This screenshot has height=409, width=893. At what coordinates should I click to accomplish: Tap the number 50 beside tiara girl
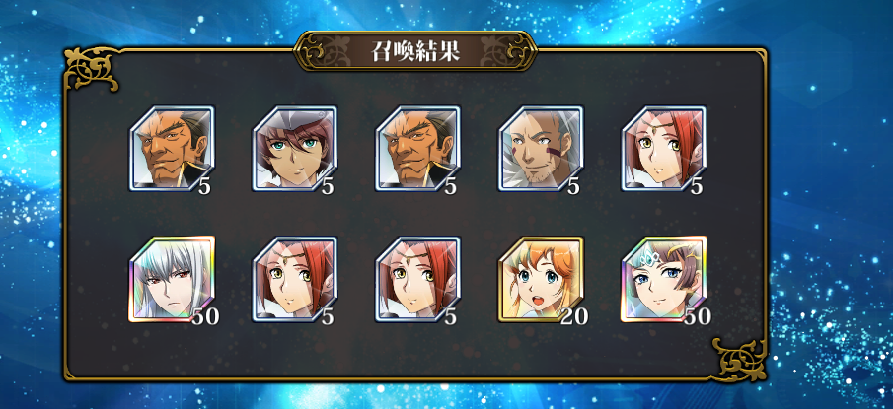point(697,317)
